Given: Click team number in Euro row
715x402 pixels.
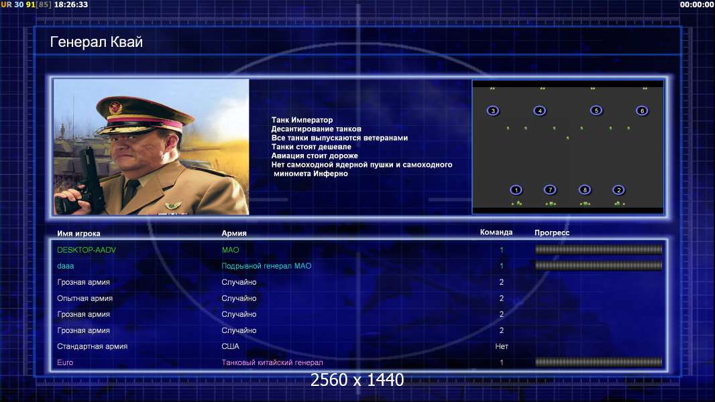Looking at the screenshot, I should pos(501,363).
